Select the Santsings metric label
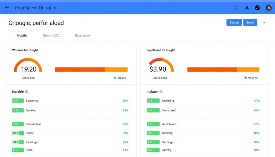The height and width of the screenshot is (157, 275). [x=32, y=142]
